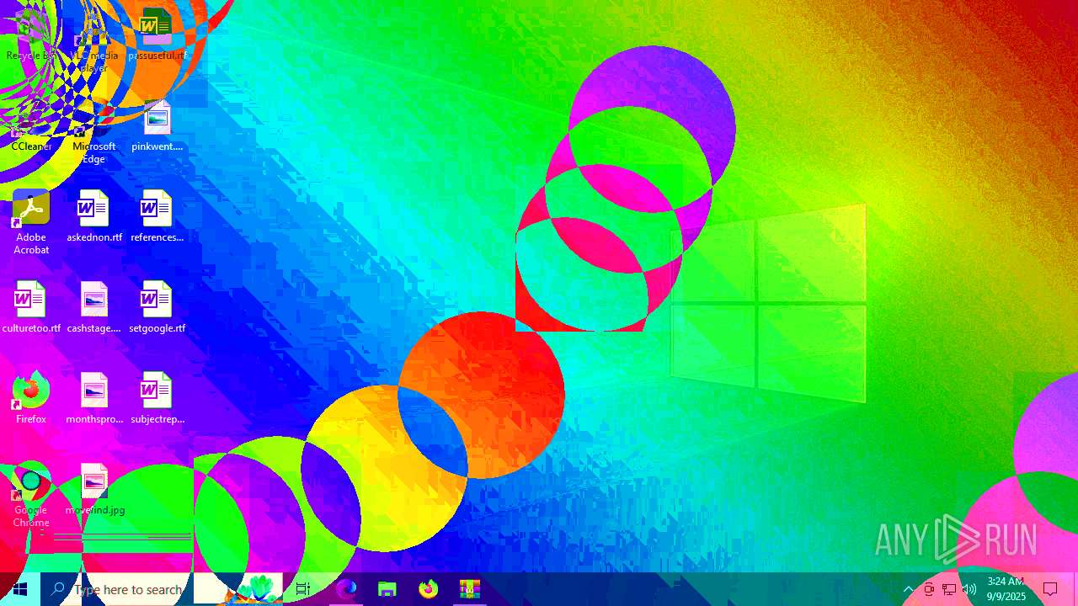Viewport: 1078px width, 606px height.
Task: Select setgoogle.rtf document icon
Action: 157,306
